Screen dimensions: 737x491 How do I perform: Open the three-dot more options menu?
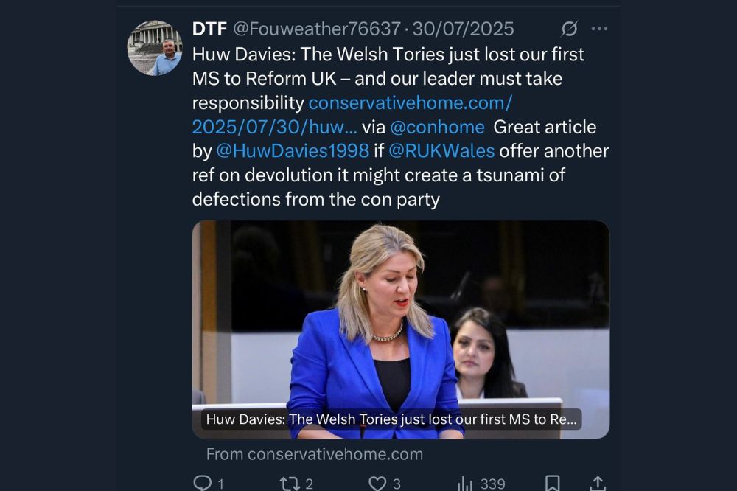click(x=599, y=29)
